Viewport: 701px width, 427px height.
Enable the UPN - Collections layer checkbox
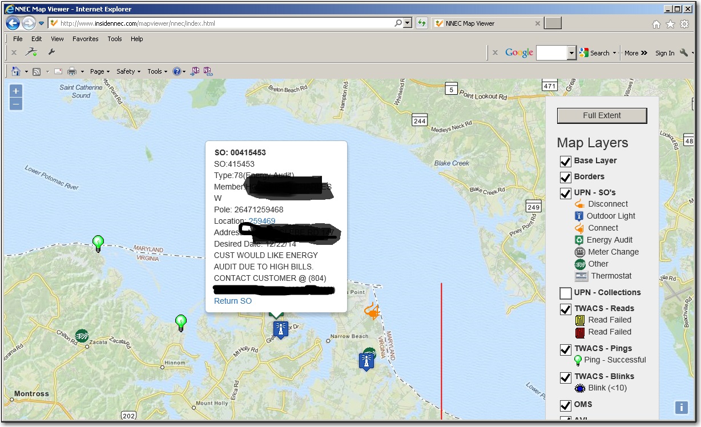pos(565,293)
